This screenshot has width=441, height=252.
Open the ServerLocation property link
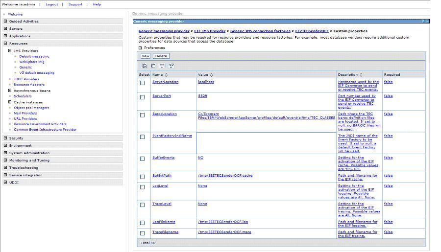pos(166,82)
